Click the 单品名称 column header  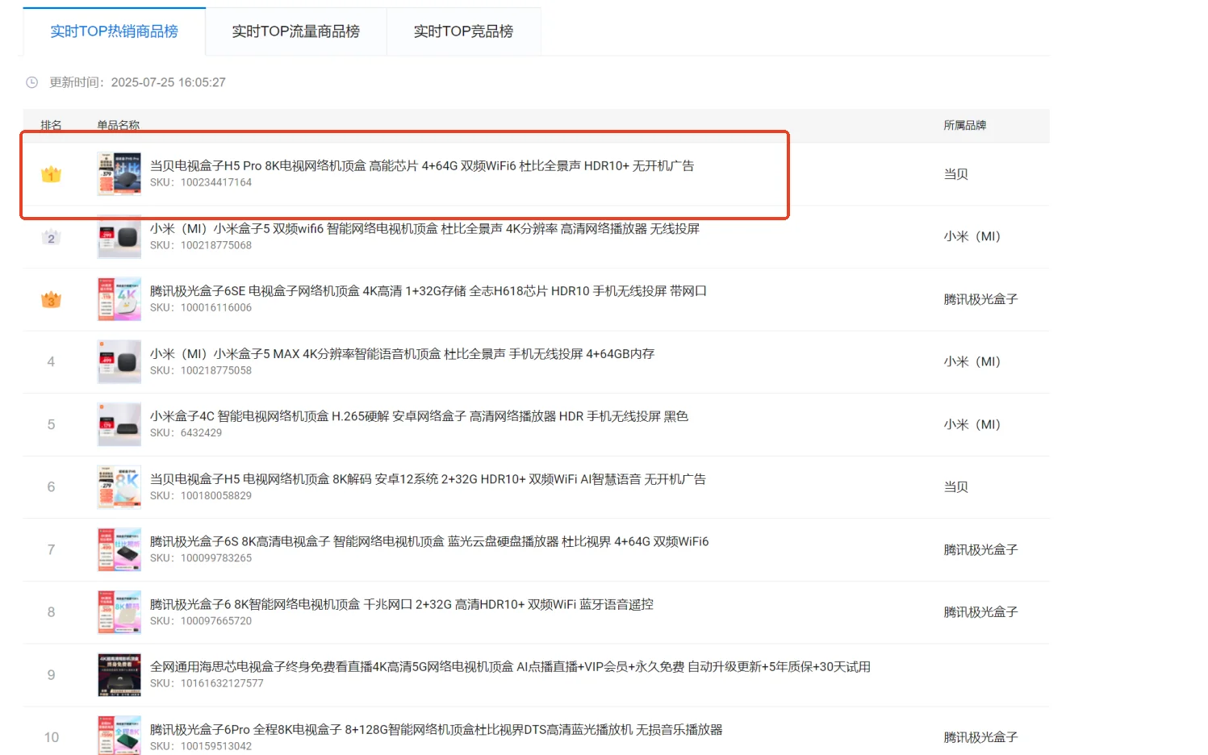119,125
